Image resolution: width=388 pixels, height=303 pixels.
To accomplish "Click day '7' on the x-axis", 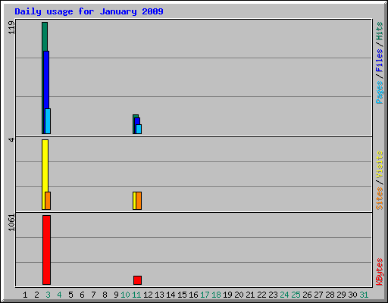I will pos(93,295).
